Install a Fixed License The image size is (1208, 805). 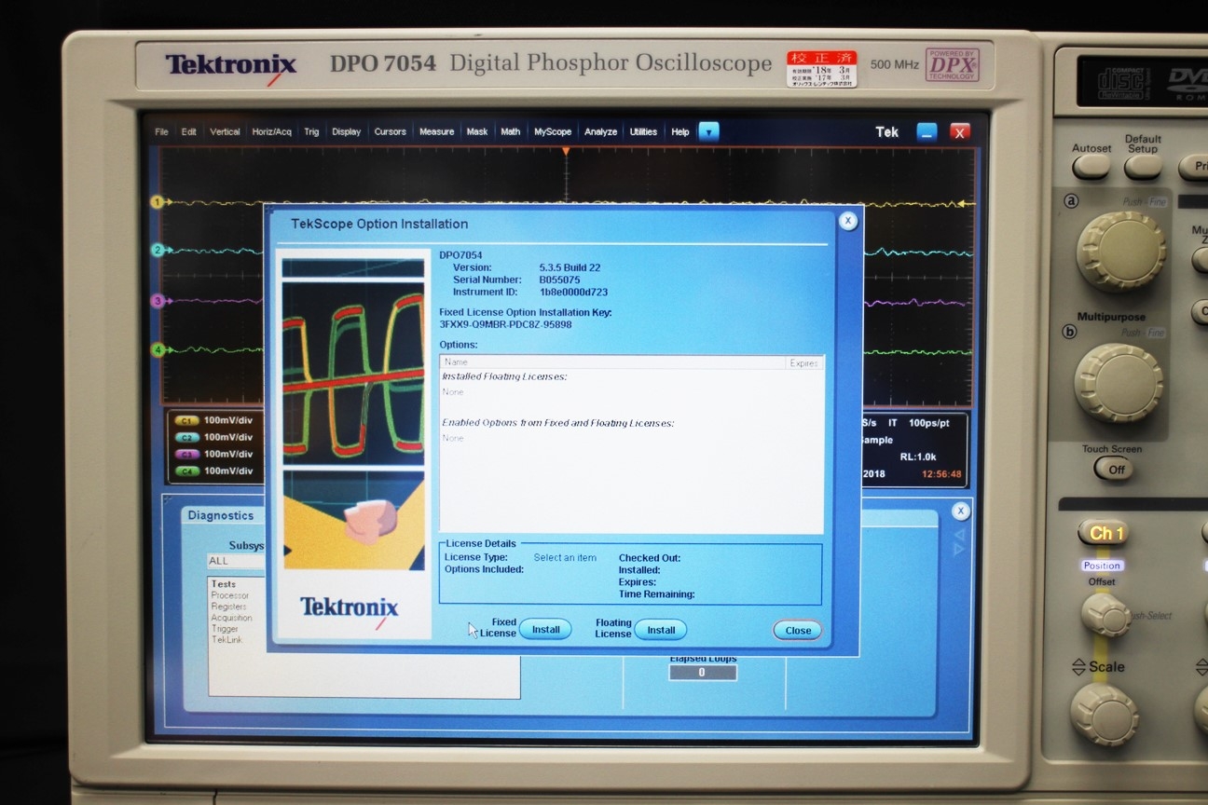click(x=545, y=630)
